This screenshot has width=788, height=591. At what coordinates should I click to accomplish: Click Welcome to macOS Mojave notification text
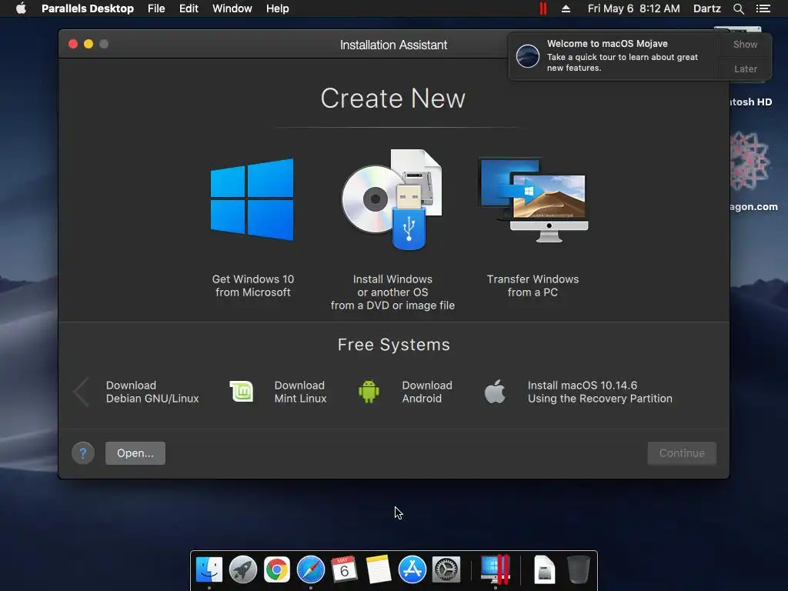point(607,44)
